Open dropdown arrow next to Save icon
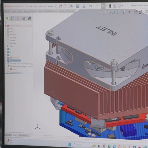148x148 pixels. coord(81,6)
